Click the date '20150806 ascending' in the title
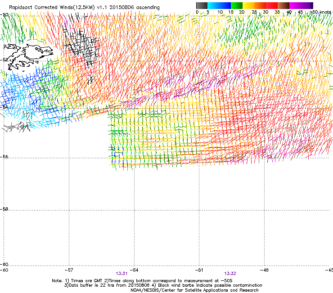The width and height of the screenshot is (333, 293). coord(135,8)
